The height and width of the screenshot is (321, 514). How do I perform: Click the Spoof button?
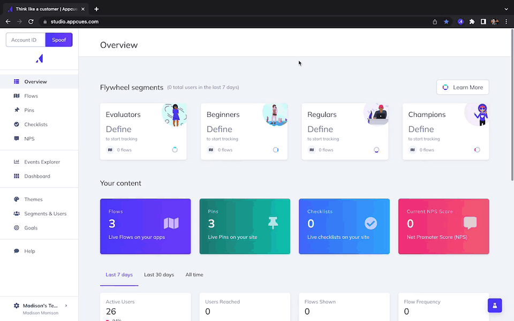pyautogui.click(x=59, y=40)
